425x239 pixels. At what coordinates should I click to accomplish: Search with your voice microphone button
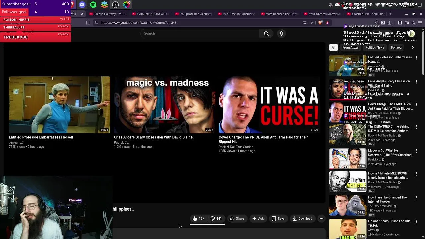coord(281,33)
